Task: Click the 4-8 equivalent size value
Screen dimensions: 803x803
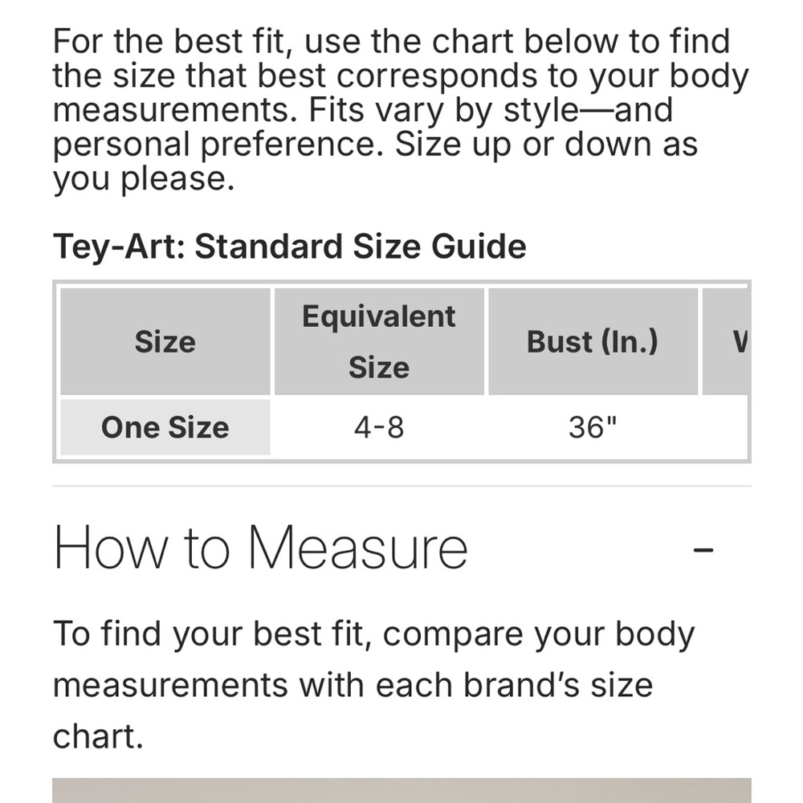Action: [x=379, y=427]
